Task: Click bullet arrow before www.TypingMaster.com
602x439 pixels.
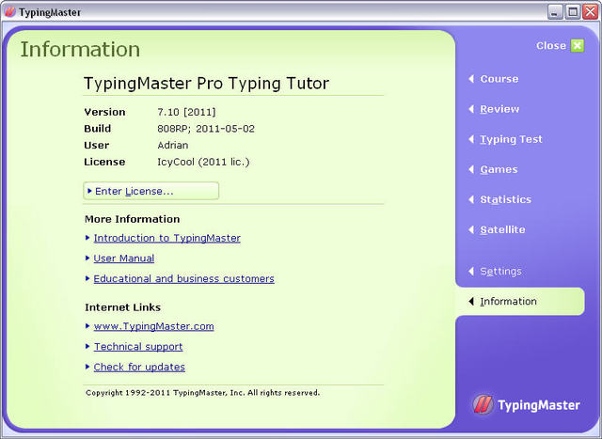Action: [87, 326]
